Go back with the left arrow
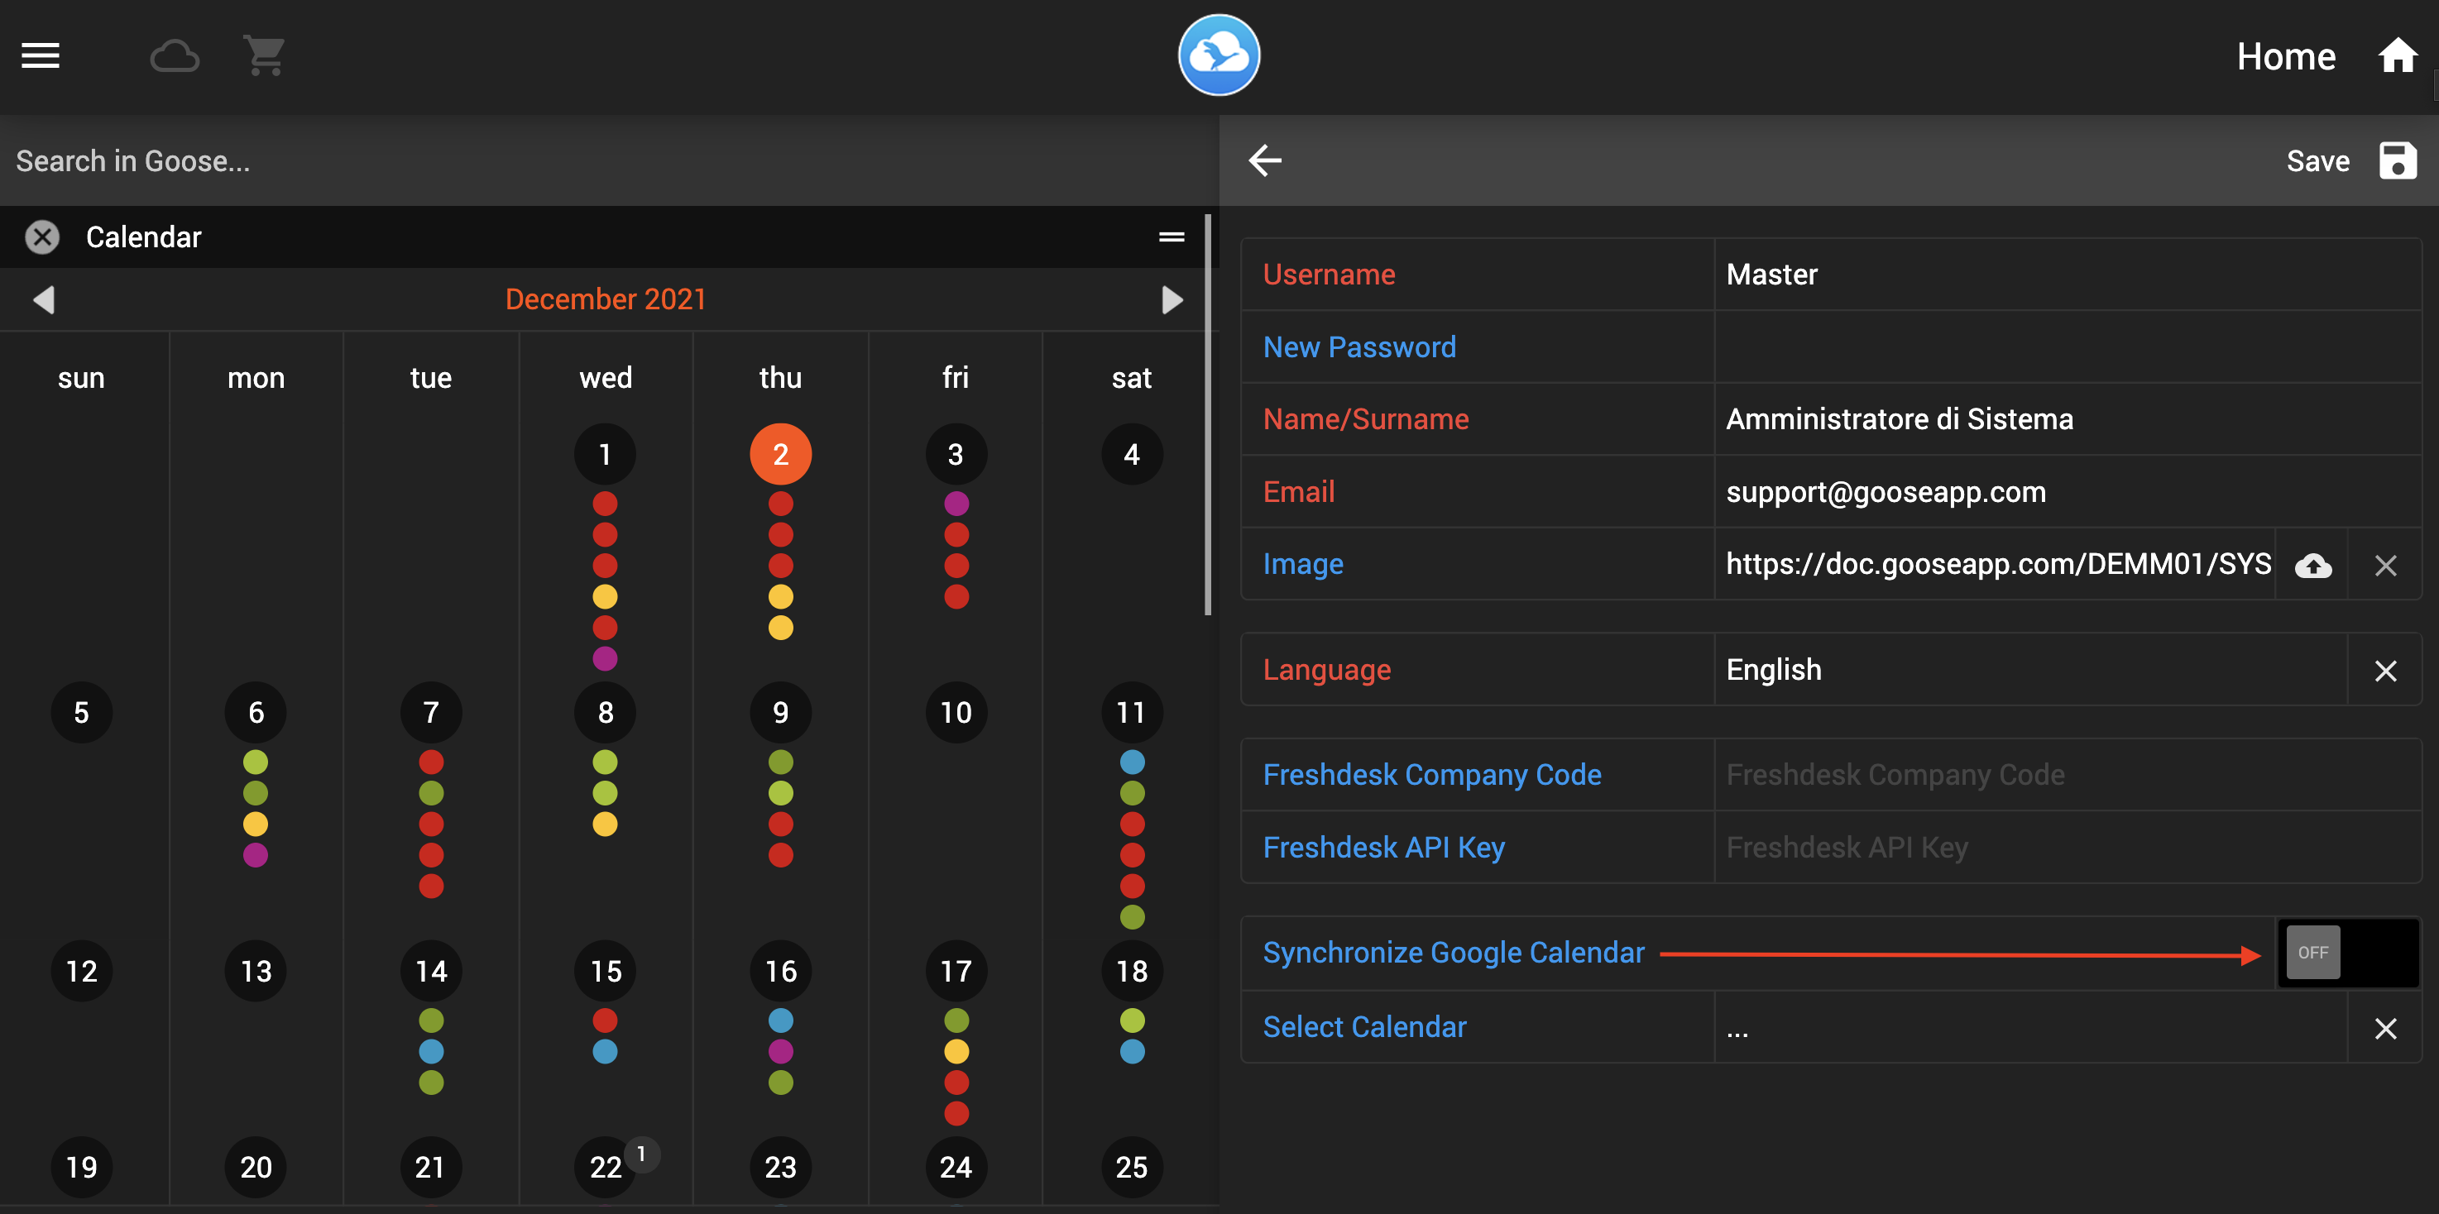Image resolution: width=2439 pixels, height=1214 pixels. [1265, 161]
